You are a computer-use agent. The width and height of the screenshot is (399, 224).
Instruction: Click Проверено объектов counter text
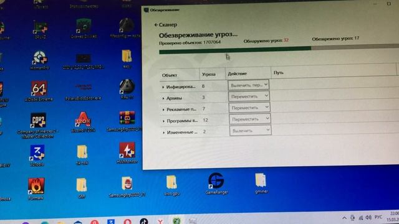[x=190, y=43]
